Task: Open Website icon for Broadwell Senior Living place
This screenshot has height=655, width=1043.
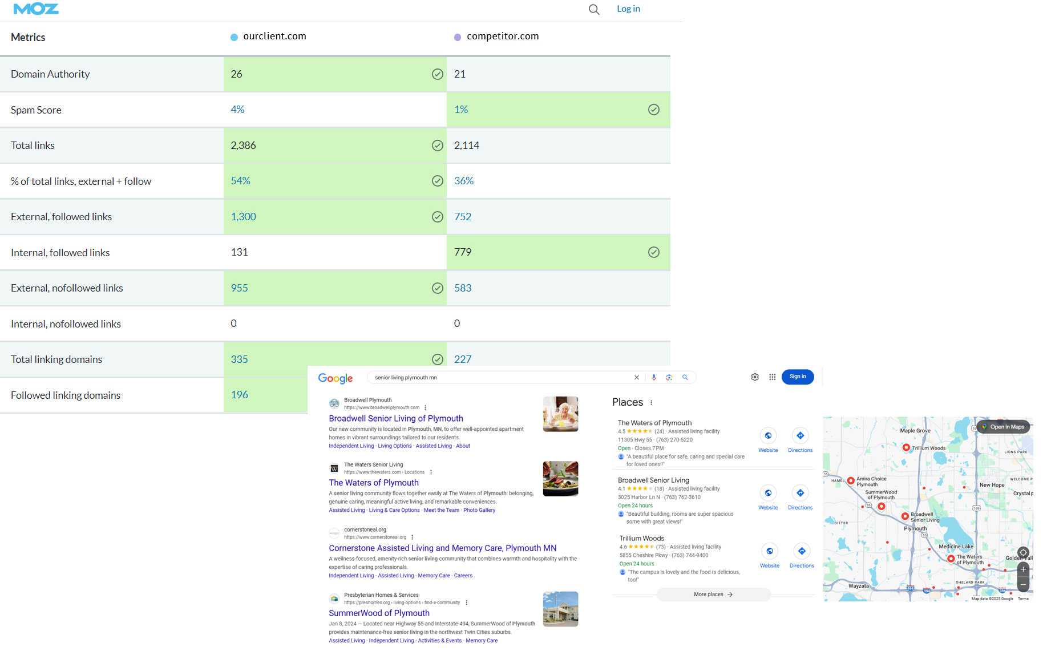Action: pyautogui.click(x=768, y=493)
